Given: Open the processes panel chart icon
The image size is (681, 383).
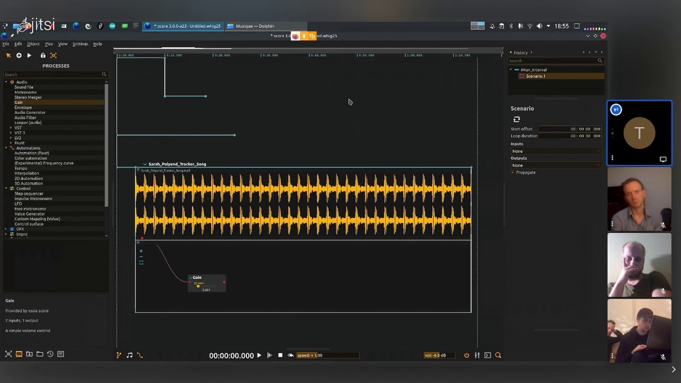Looking at the screenshot, I should pos(19,354).
